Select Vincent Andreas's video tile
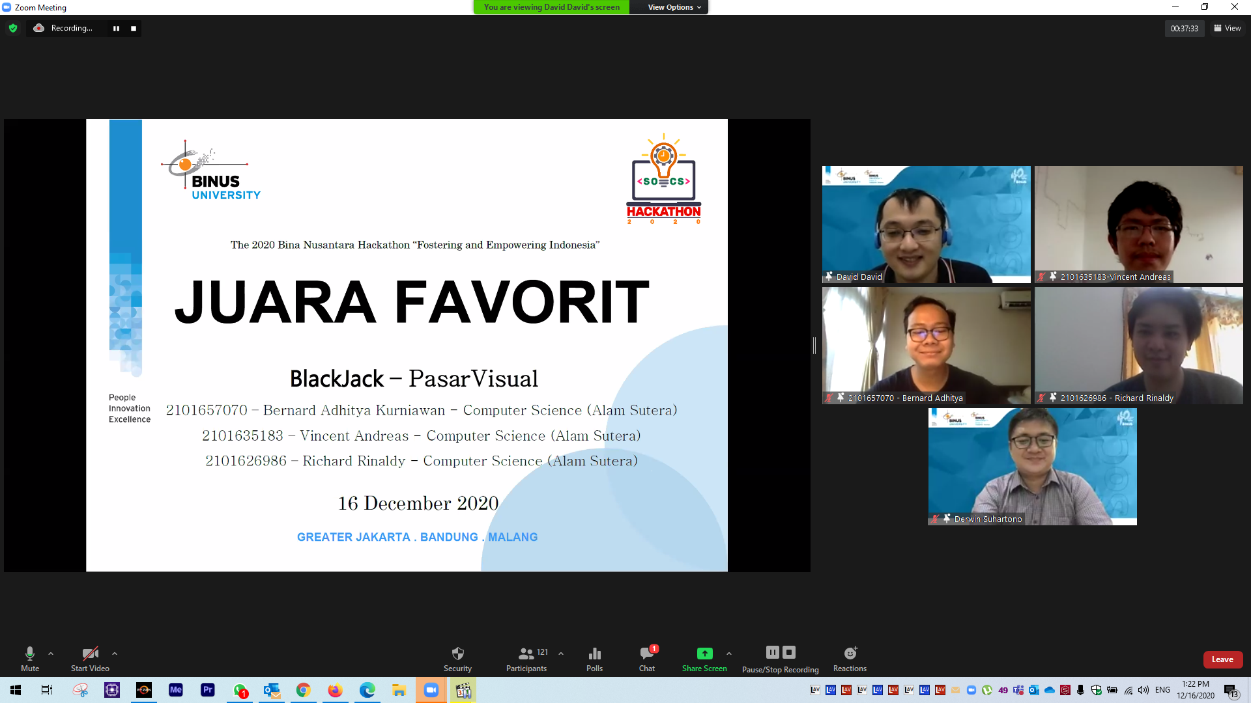The image size is (1251, 703). click(1138, 225)
